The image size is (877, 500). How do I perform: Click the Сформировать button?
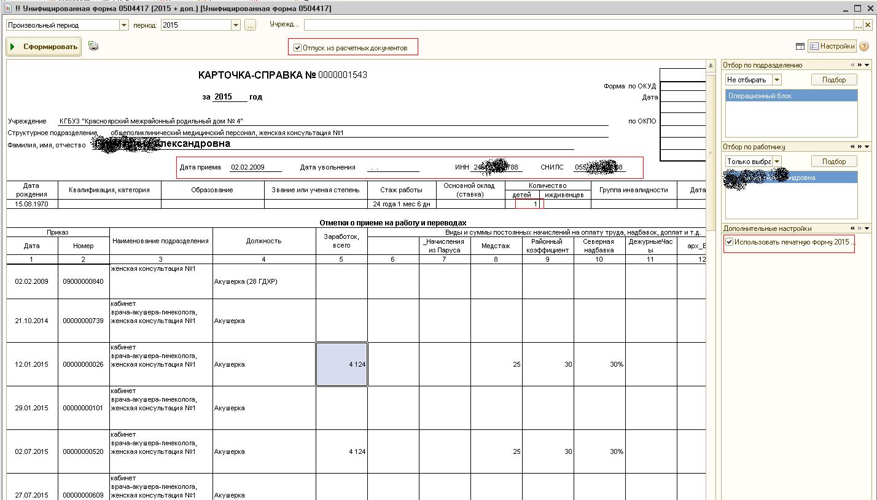(x=44, y=47)
